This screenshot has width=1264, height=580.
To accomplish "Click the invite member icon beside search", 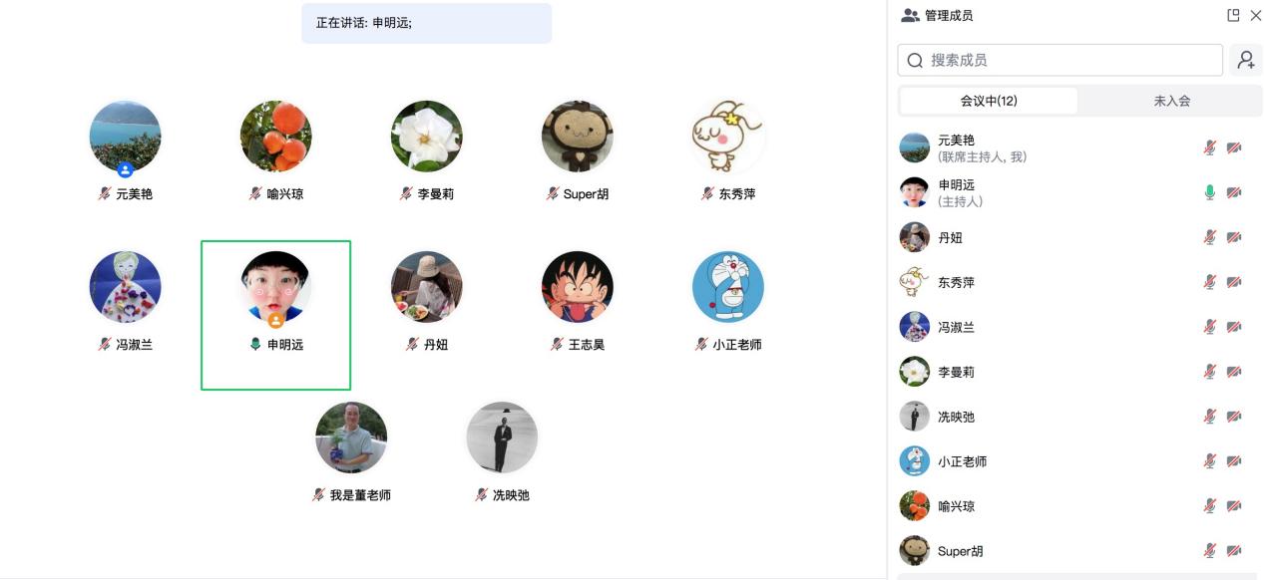I will (1245, 60).
